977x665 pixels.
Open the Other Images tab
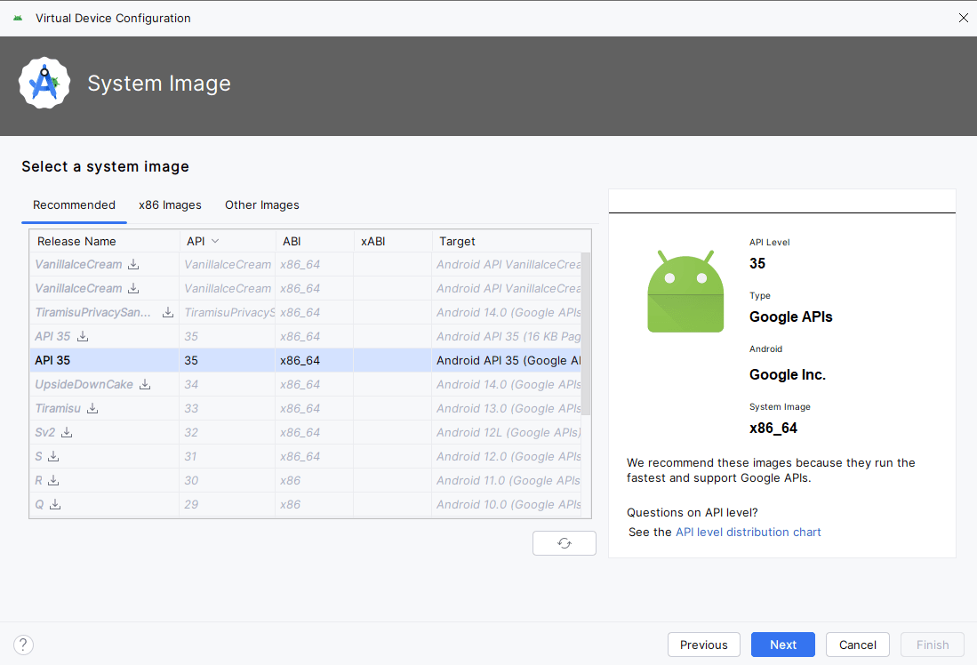(x=261, y=205)
